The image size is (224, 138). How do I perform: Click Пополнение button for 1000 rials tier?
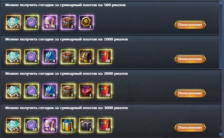190,59
